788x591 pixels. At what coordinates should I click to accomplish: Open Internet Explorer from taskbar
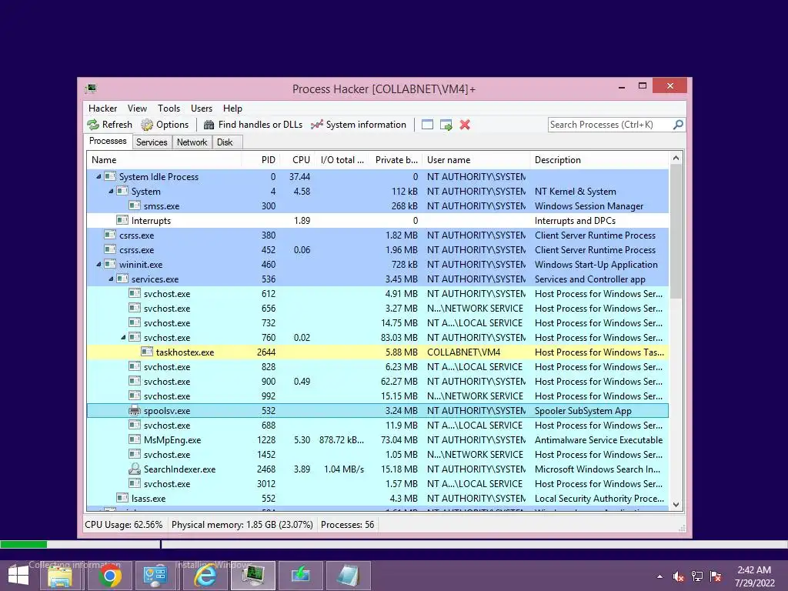tap(205, 576)
